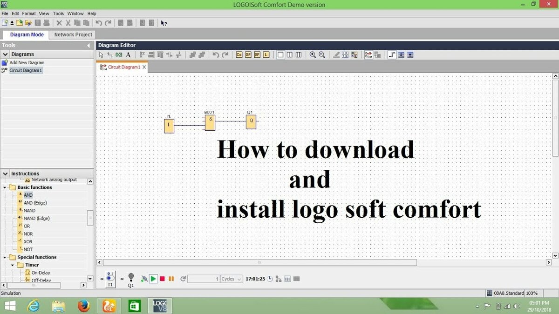Select the NOT function
Screen dimensions: 559x314
point(28,249)
